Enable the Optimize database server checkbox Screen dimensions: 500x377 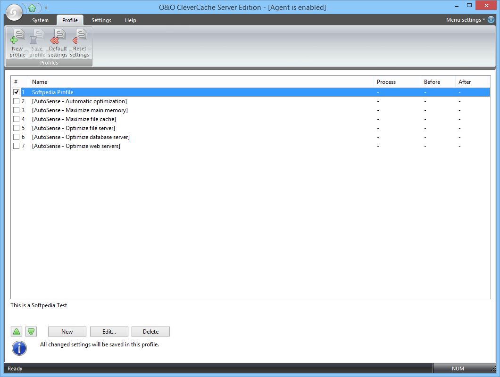(x=16, y=137)
